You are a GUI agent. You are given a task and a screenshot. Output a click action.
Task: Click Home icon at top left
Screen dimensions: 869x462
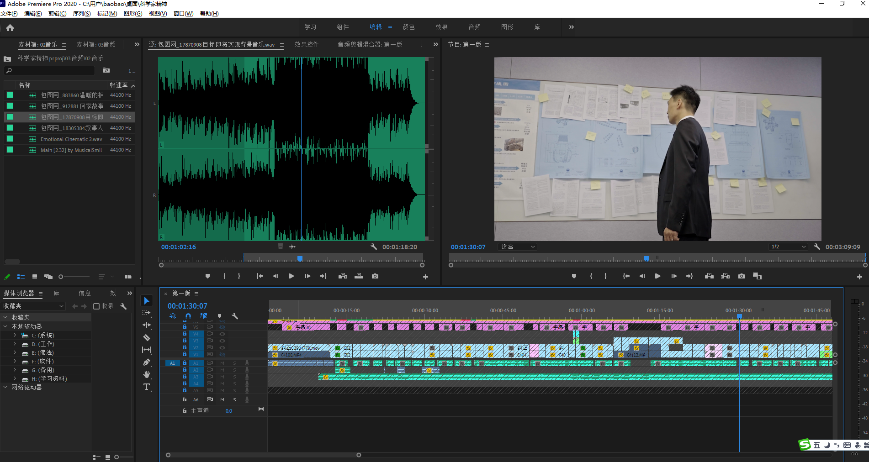10,28
